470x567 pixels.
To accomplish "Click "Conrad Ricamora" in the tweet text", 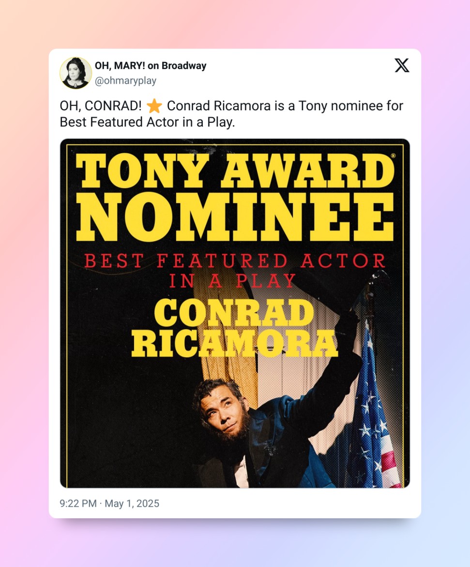I will click(x=218, y=106).
